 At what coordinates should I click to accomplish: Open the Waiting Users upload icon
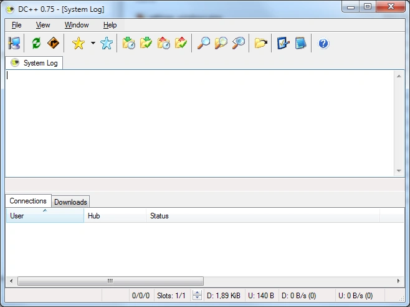163,43
